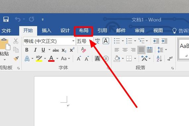This screenshot has width=189, height=126.
Task: Switch to the 设计 tab
Action: [65, 31]
